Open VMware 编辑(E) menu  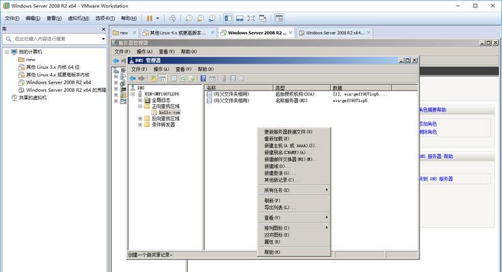click(x=33, y=18)
